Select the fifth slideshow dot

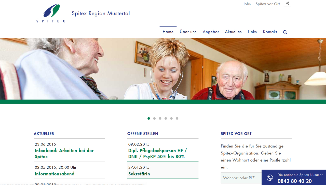coord(171,118)
